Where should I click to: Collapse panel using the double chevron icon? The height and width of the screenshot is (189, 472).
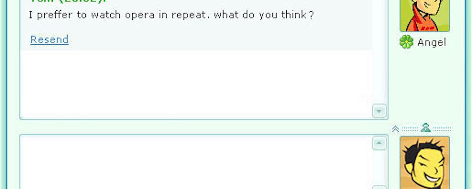click(396, 128)
